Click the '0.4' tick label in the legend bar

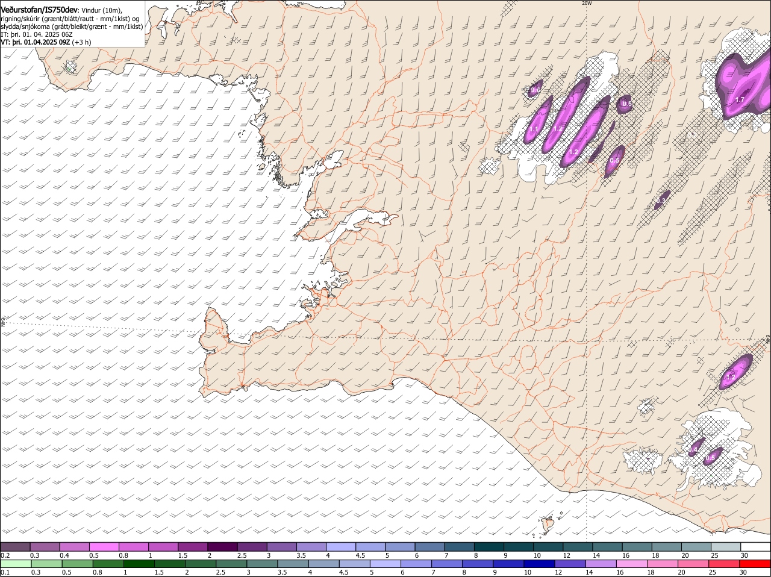click(x=64, y=555)
